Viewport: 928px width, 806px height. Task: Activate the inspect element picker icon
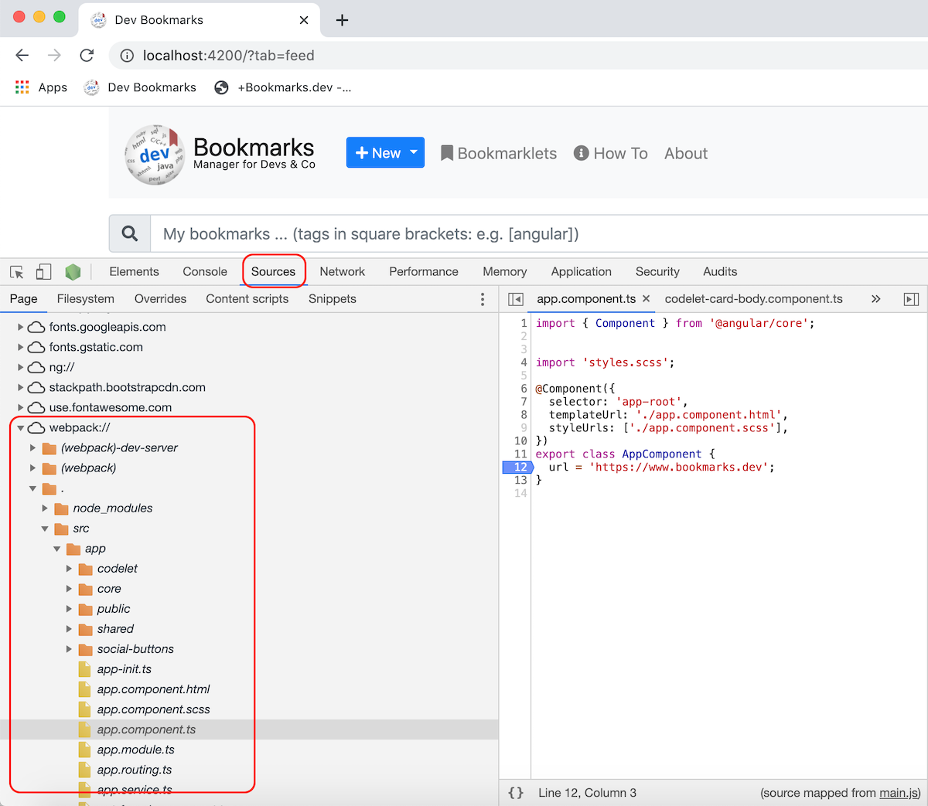(x=17, y=272)
